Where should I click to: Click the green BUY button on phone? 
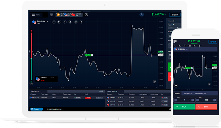184,107
